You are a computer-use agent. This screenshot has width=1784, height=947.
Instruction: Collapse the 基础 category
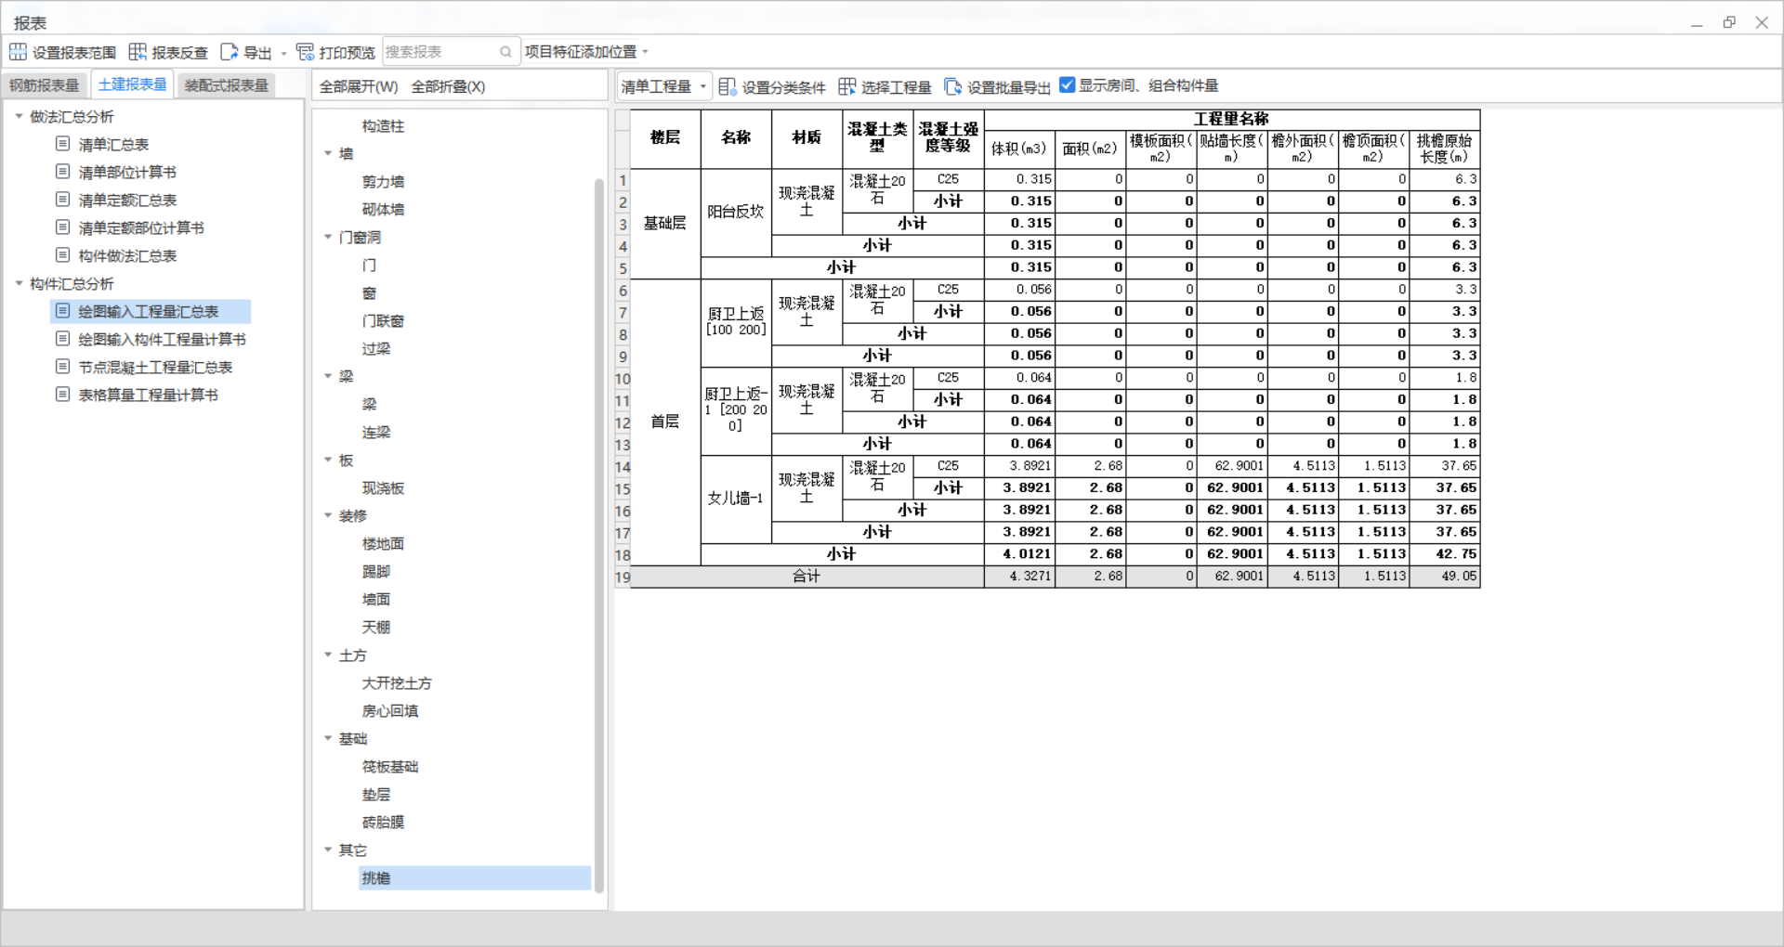(328, 738)
